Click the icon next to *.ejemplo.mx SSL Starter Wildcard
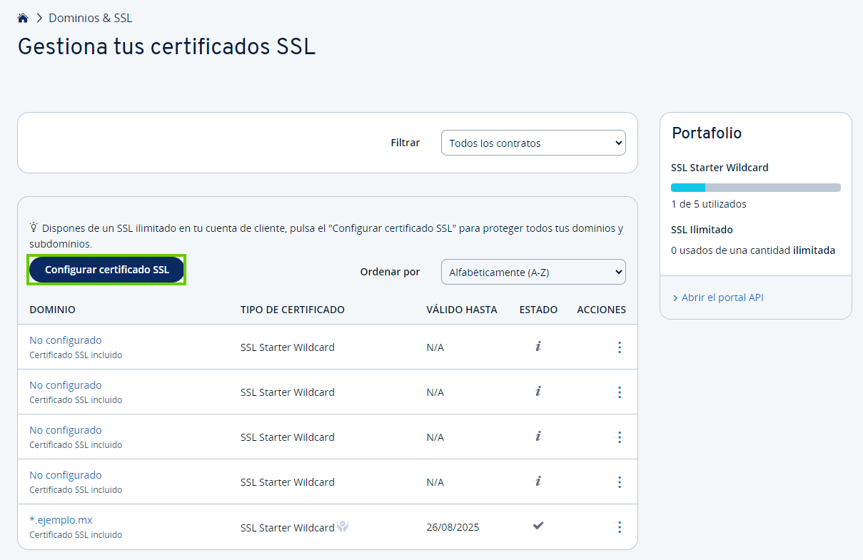 (x=343, y=527)
